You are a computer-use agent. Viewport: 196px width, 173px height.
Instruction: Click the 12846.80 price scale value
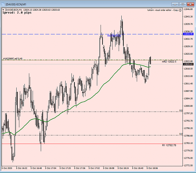pyautogui.click(x=188, y=9)
